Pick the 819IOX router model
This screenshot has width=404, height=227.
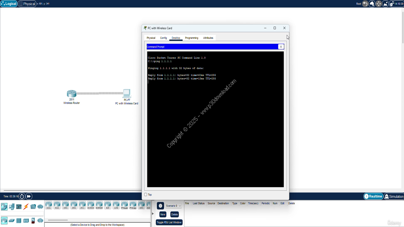coord(91,205)
